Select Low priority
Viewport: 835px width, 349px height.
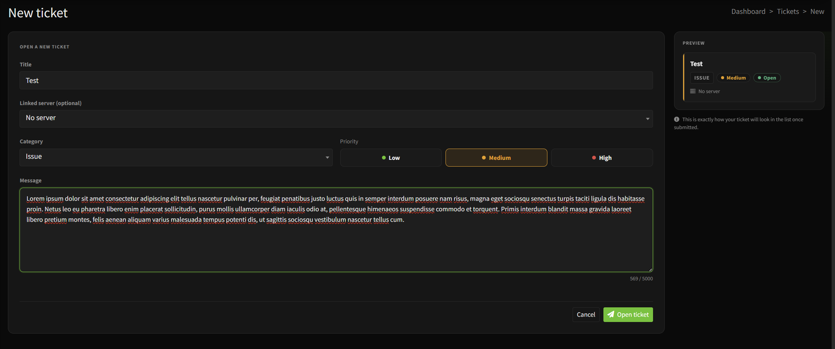pos(391,158)
